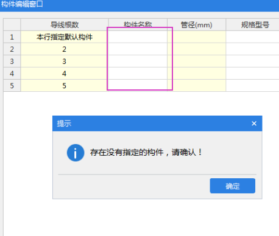Click the table's top-left corner select-all cell
Viewport: 279px width, 236px height.
12,25
